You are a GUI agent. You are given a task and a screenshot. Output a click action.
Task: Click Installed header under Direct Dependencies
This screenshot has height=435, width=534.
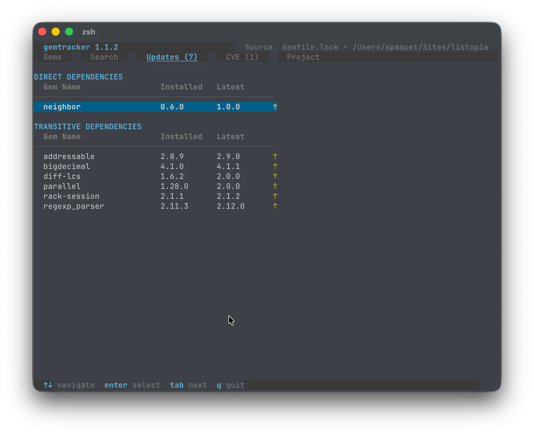point(182,87)
